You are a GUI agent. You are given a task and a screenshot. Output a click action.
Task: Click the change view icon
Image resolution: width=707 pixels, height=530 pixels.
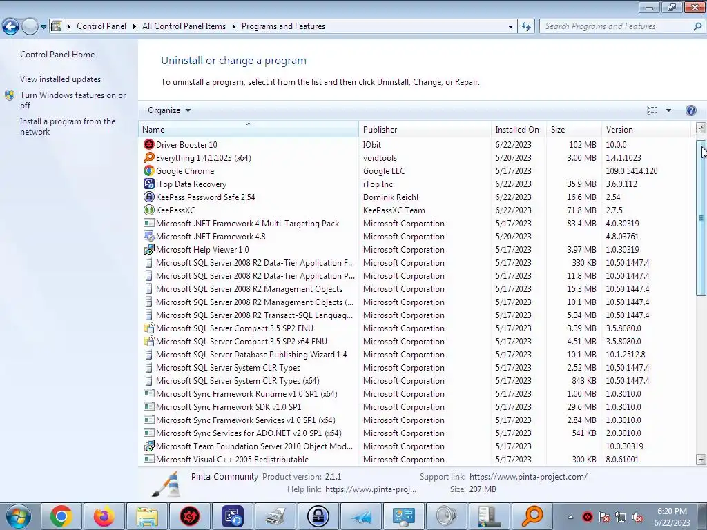pos(652,110)
